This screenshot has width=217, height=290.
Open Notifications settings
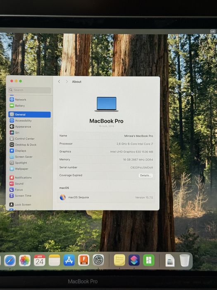click(x=21, y=178)
